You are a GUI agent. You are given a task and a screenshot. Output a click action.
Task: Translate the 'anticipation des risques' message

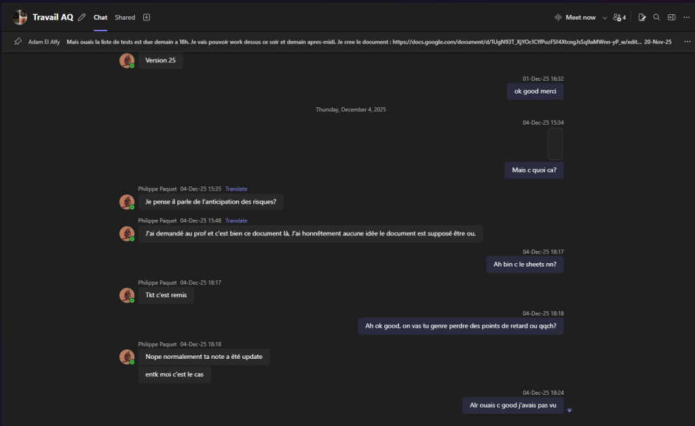coord(236,189)
